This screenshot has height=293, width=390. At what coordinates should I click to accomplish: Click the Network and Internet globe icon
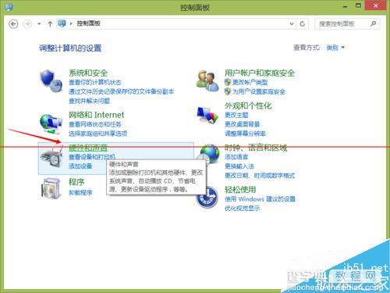(x=51, y=124)
